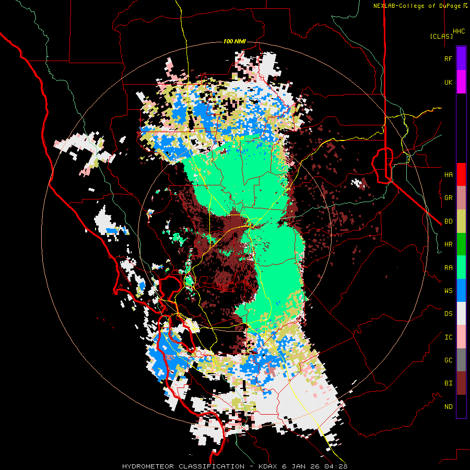This screenshot has width=470, height=470.
Task: Click the RF purple legend swatch
Action: click(461, 58)
